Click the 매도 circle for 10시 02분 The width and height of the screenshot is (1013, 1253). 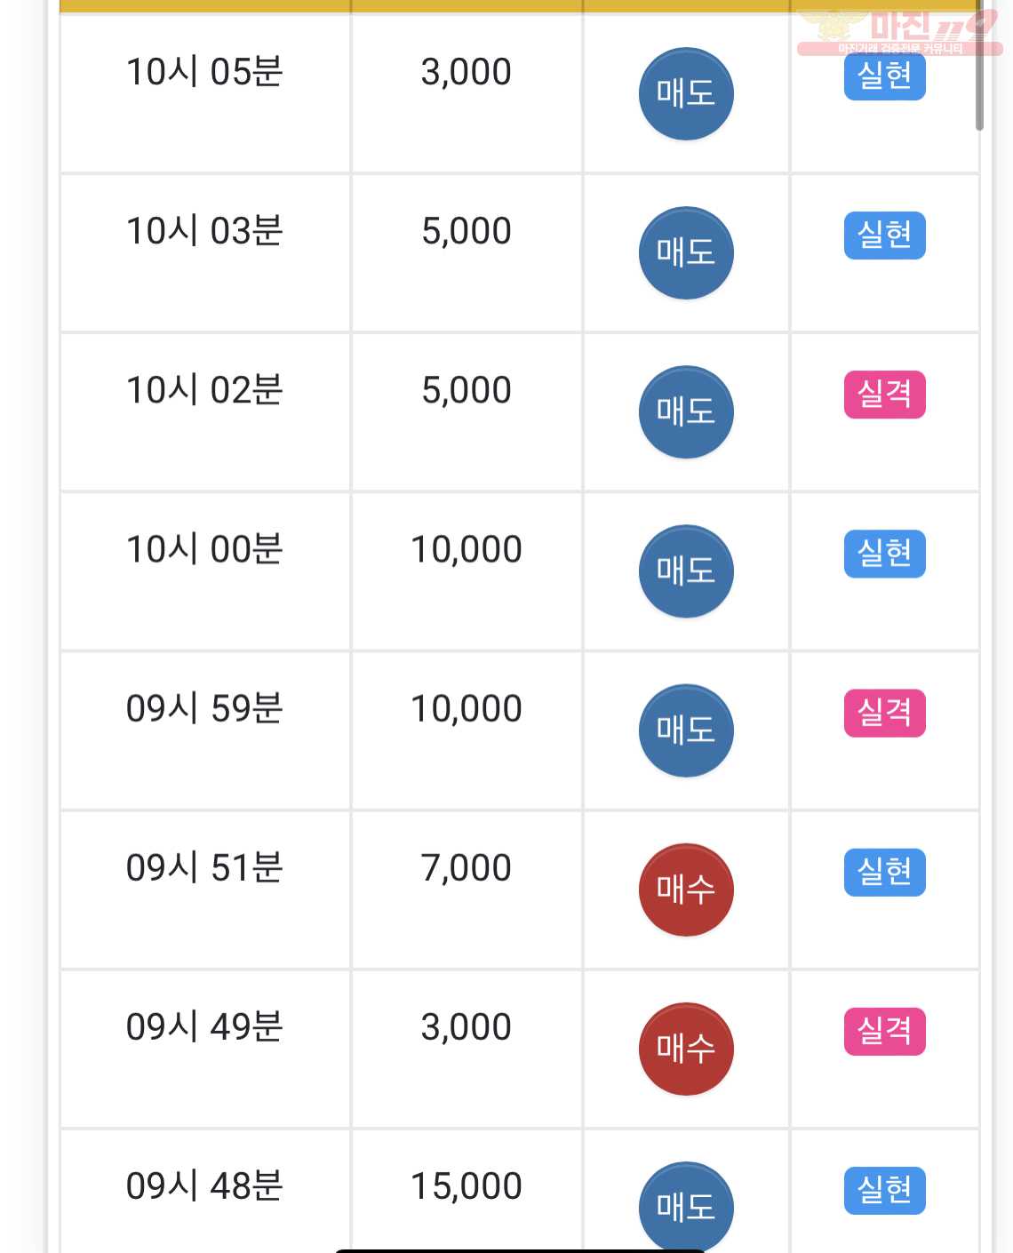(x=686, y=411)
